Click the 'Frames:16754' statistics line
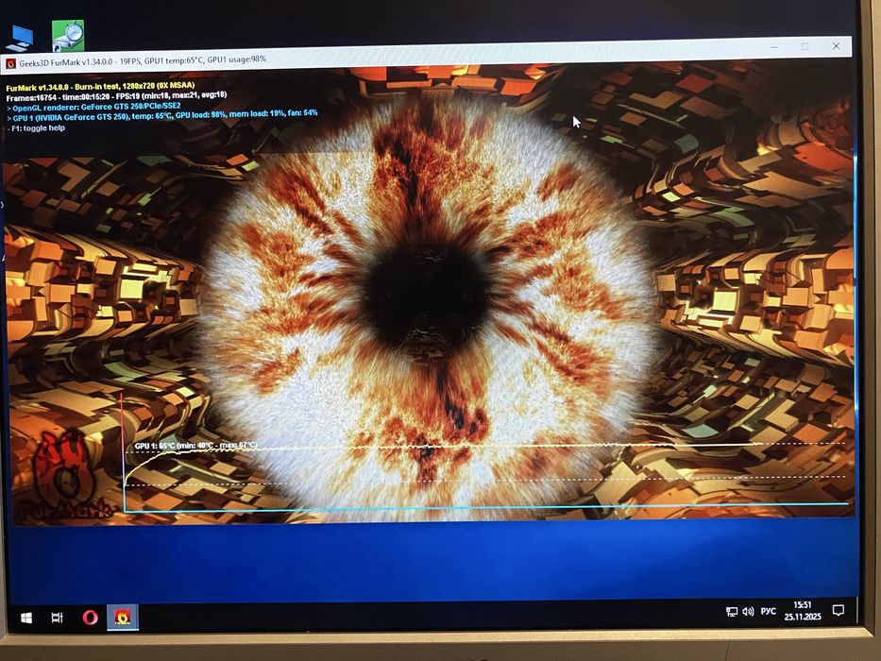881x661 pixels. tap(116, 96)
